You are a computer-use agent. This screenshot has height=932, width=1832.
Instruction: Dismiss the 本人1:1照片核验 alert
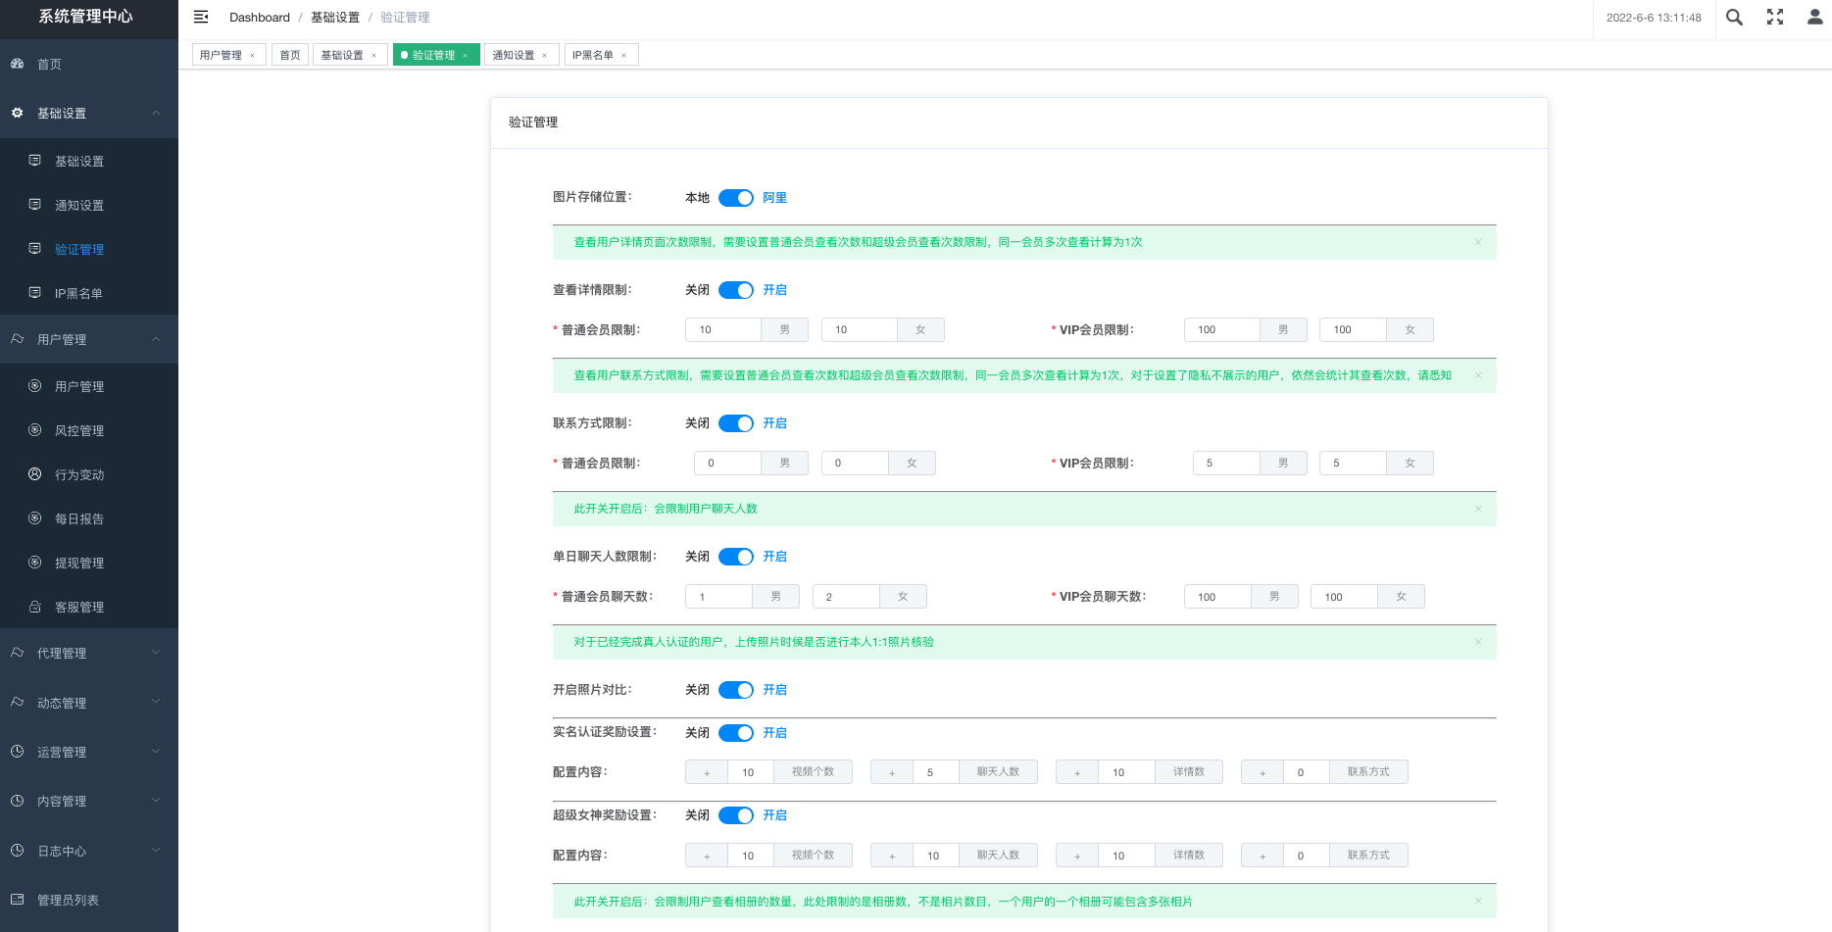(x=1478, y=642)
